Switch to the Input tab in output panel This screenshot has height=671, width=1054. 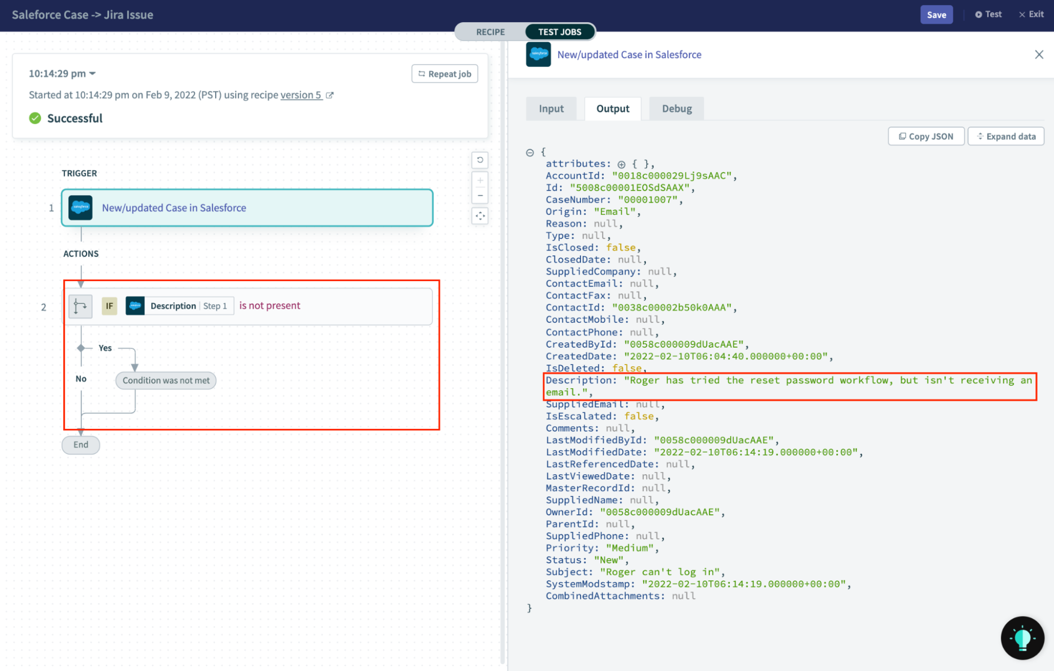(x=552, y=108)
